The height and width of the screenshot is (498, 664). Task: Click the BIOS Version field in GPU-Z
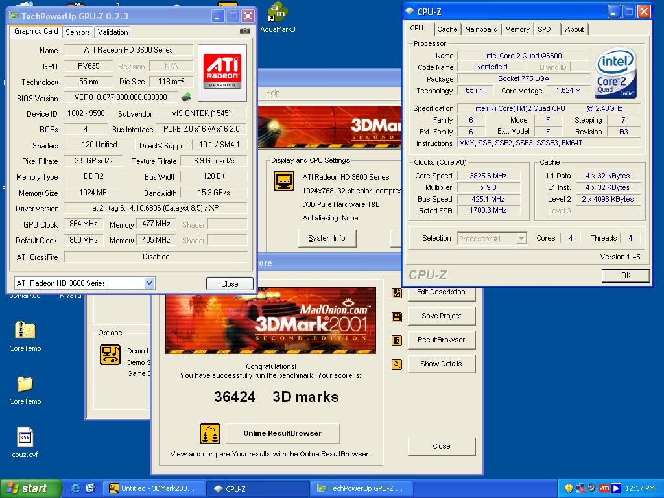click(x=121, y=97)
